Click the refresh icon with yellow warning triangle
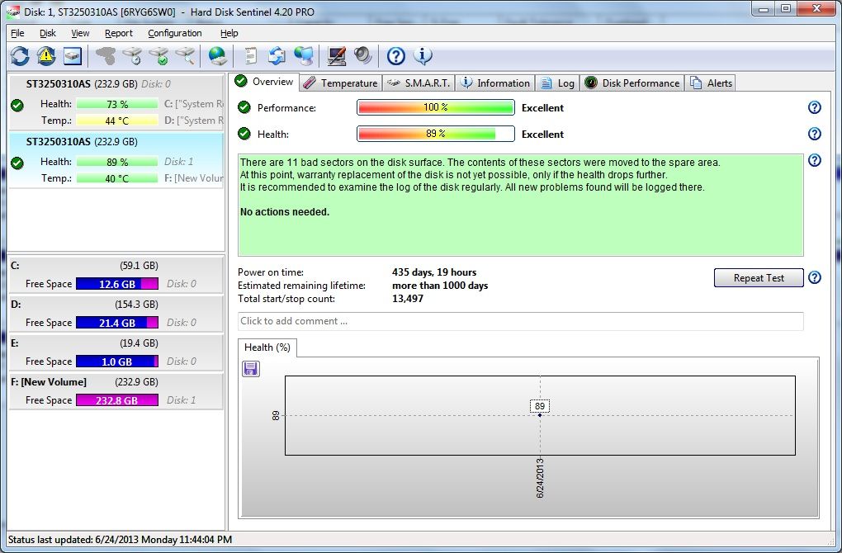 [x=46, y=56]
